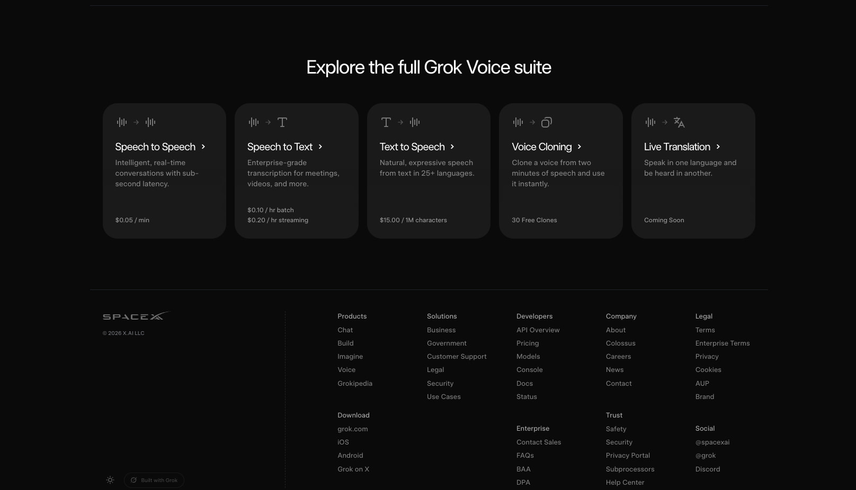
Task: Click the waveform icon in Text to Speech card
Action: pyautogui.click(x=415, y=122)
